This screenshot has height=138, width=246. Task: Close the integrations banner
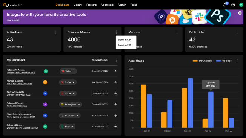point(240,13)
